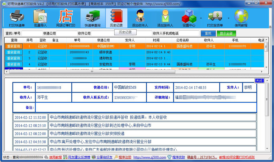The image size is (274, 162).
Task: Open the 批量导入 batch import tool
Action: point(40,18)
